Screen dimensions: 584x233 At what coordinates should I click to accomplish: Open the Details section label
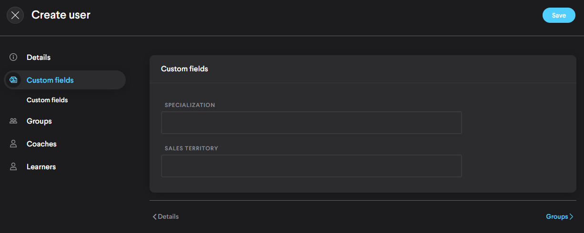point(39,58)
